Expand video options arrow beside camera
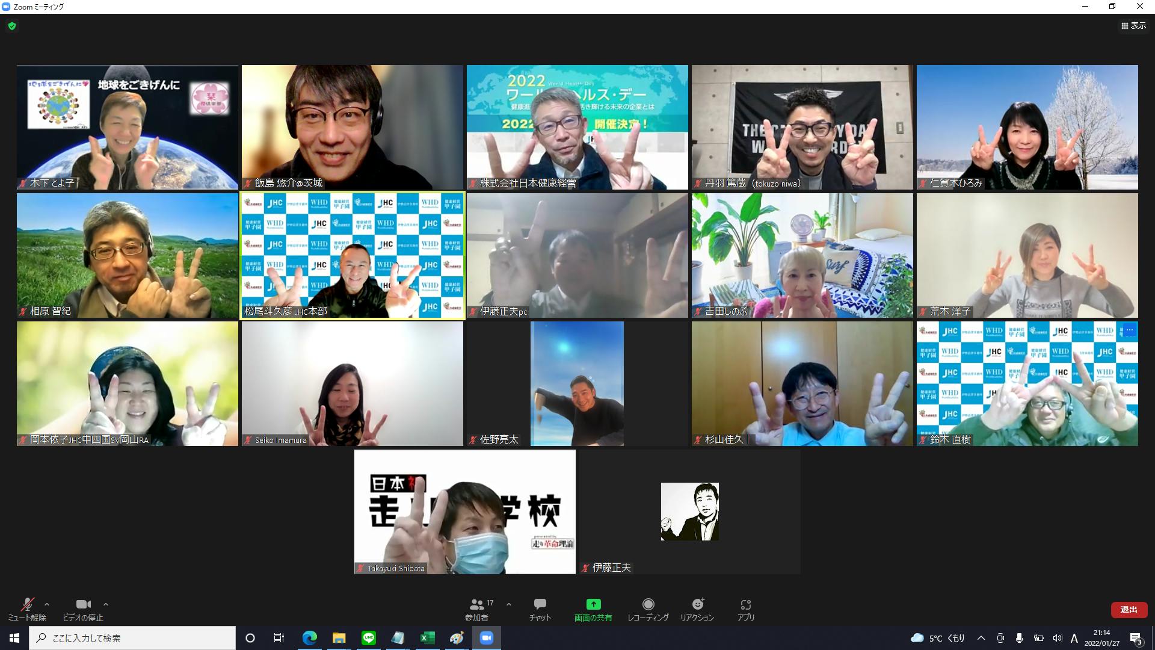Viewport: 1155px width, 650px height. click(x=106, y=604)
